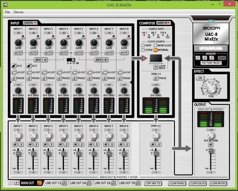
Task: Click the Input 1 mixer fader
Action: click(18, 153)
